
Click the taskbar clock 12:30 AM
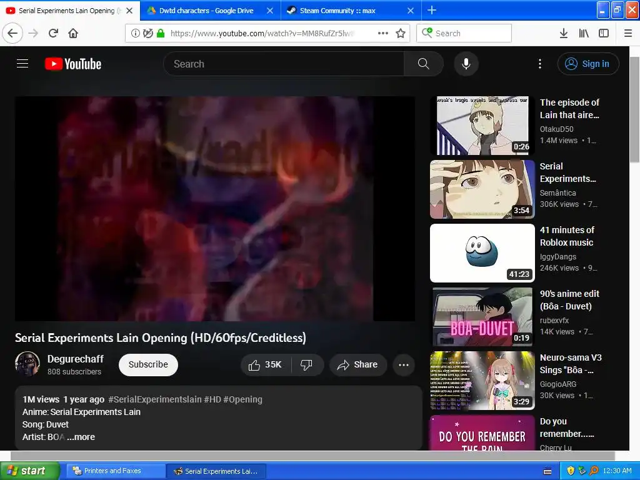point(617,471)
